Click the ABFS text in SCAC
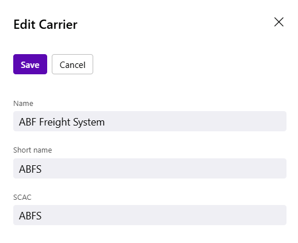The height and width of the screenshot is (243, 298). (30, 216)
